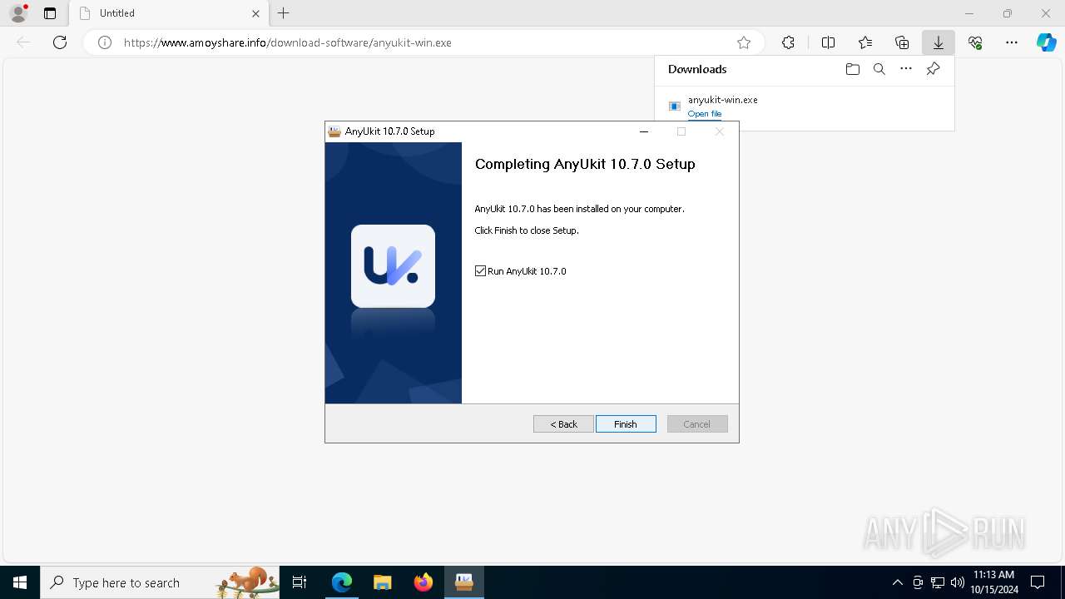Open Copilot sidebar icon
Image resolution: width=1065 pixels, height=599 pixels.
(1046, 42)
